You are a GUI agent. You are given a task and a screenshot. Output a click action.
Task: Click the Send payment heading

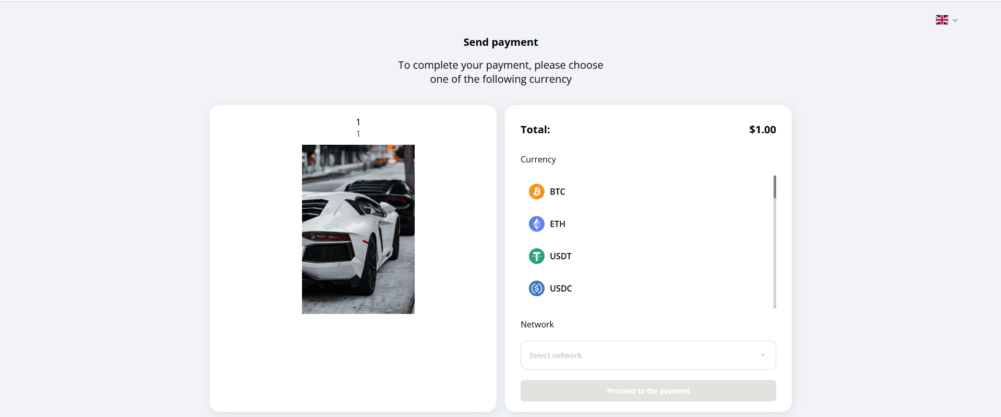500,42
